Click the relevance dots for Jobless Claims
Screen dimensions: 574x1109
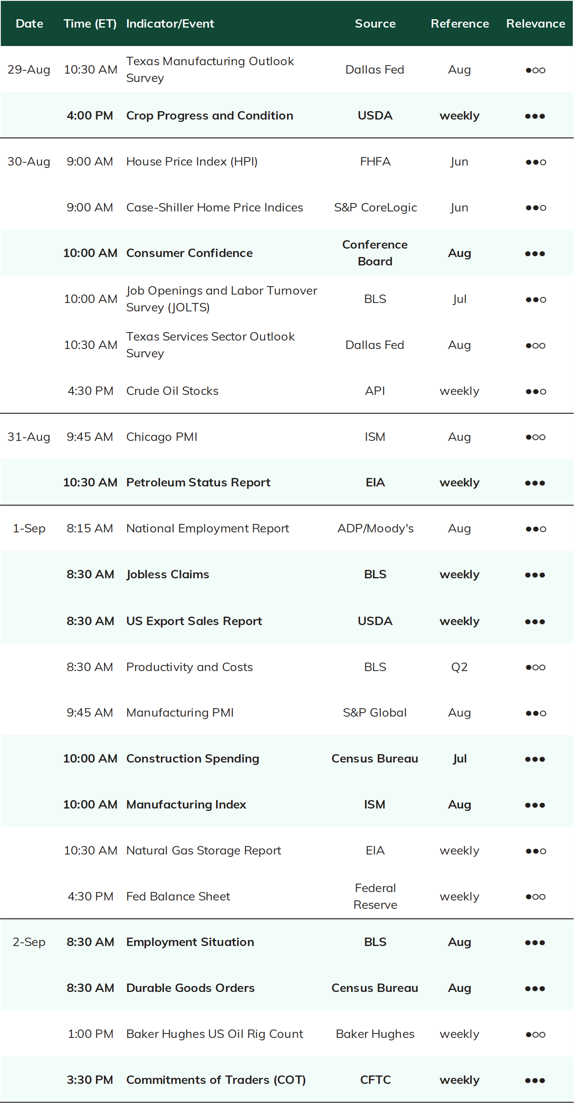[x=535, y=575]
